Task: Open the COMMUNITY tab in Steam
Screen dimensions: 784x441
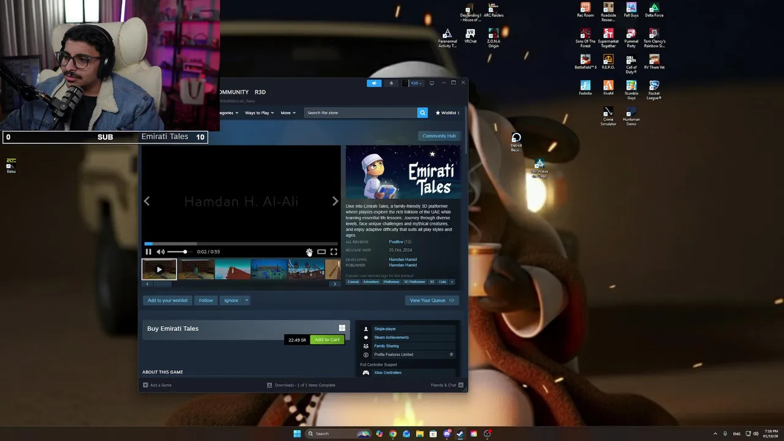Action: [x=234, y=92]
